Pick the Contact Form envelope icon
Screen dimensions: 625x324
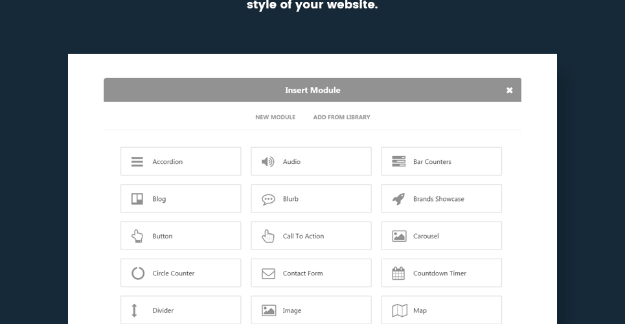pos(268,273)
